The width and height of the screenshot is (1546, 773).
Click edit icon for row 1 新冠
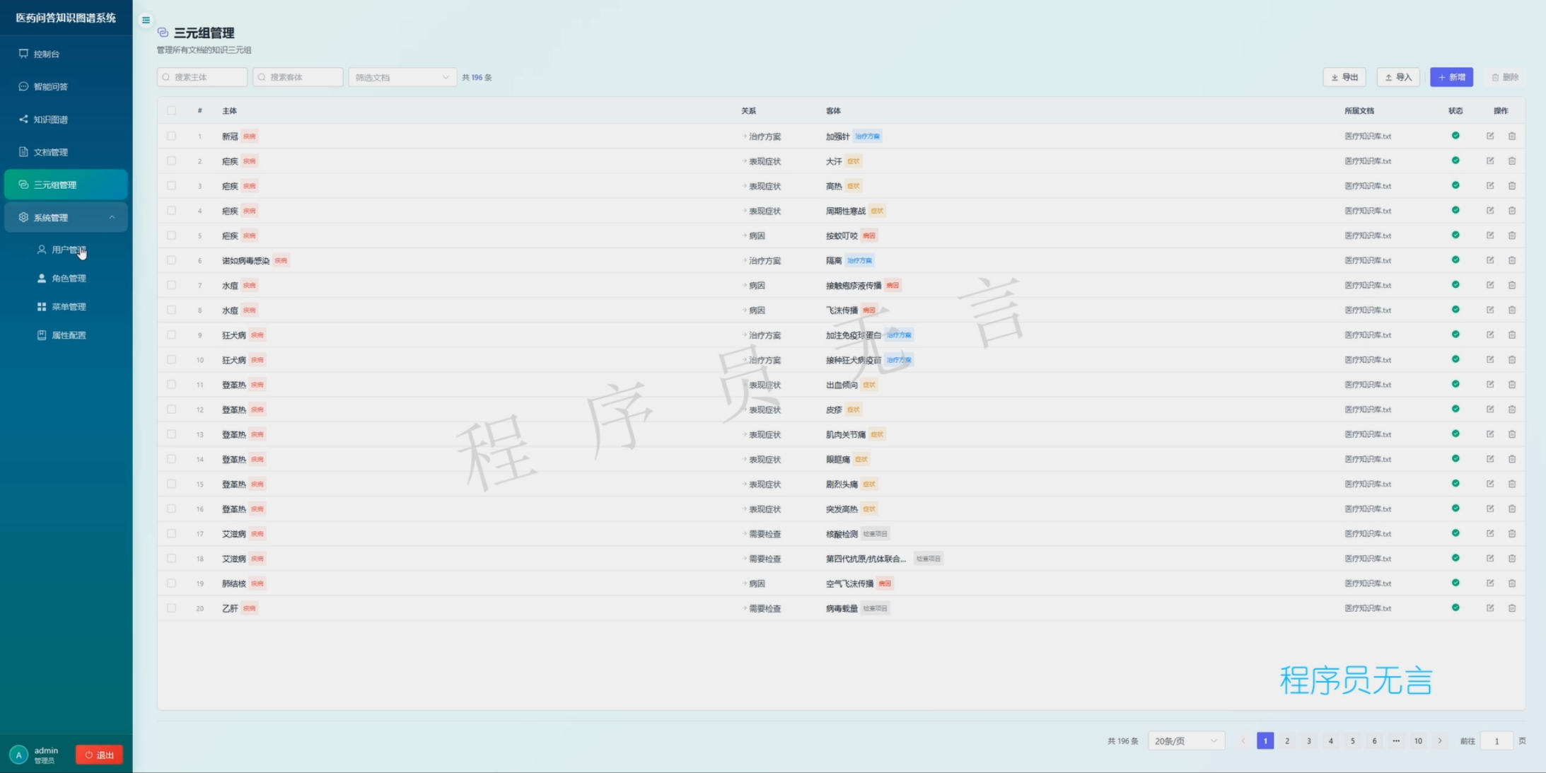pyautogui.click(x=1489, y=136)
